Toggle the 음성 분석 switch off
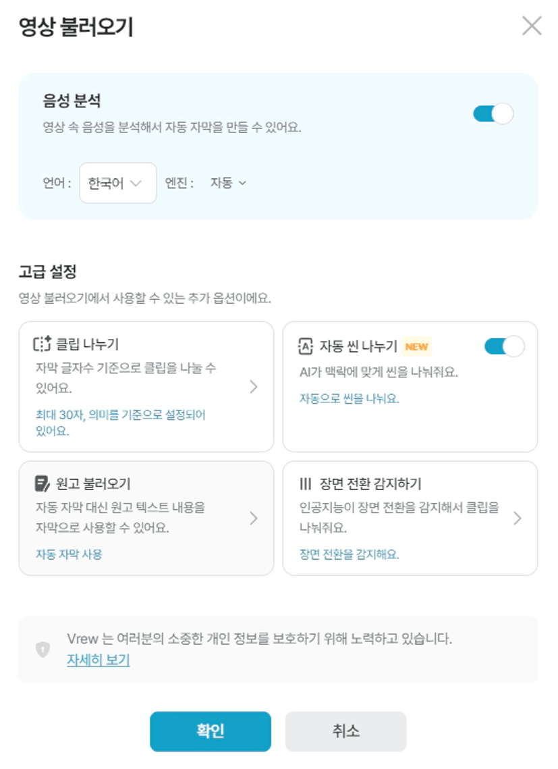Screen dimensions: 558x769 click(493, 113)
